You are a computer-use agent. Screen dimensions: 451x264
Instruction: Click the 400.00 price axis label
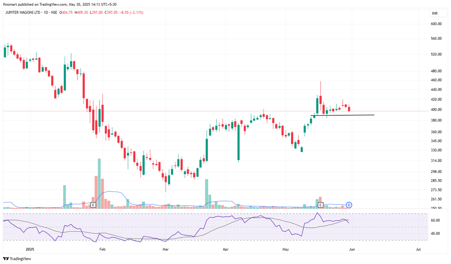click(x=436, y=109)
